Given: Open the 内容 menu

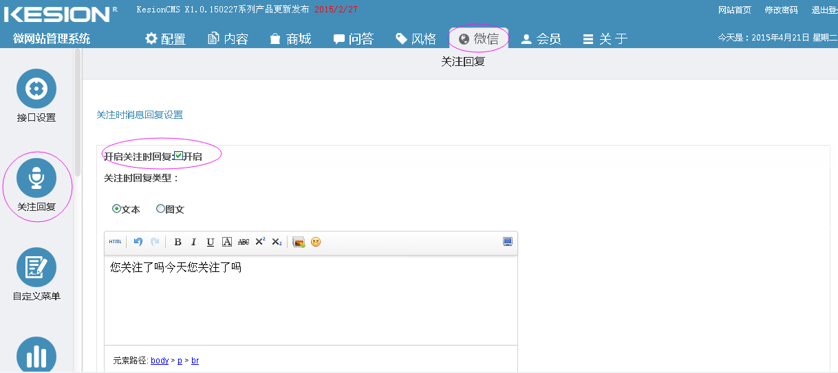Looking at the screenshot, I should click(x=228, y=39).
